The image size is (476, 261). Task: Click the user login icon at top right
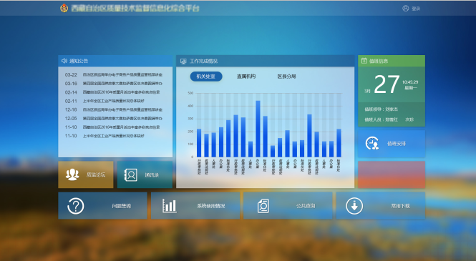(x=406, y=9)
